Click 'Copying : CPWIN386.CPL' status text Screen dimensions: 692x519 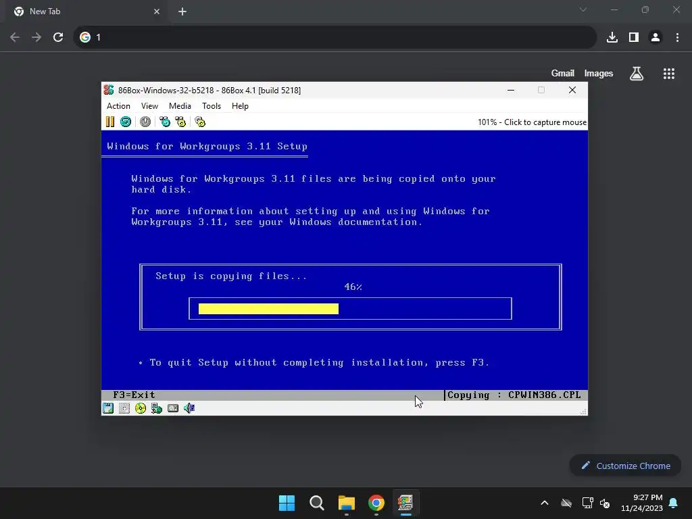(x=514, y=395)
